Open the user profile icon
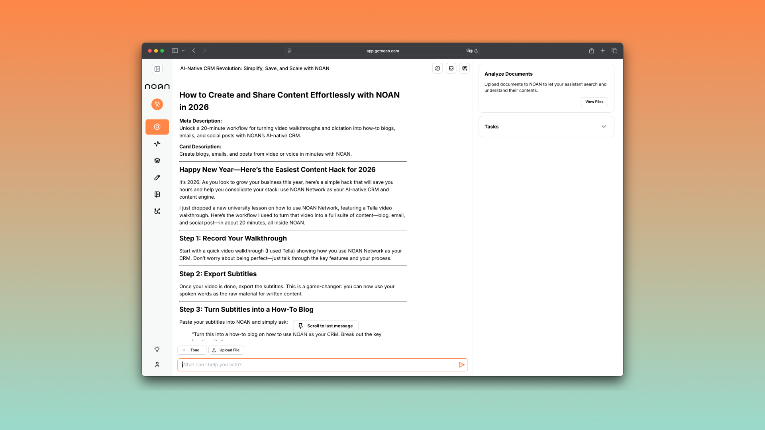This screenshot has height=430, width=765. [157, 364]
